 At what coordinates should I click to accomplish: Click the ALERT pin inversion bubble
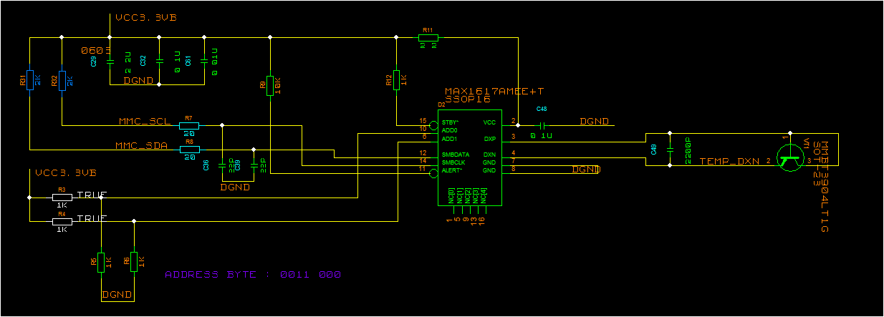434,173
